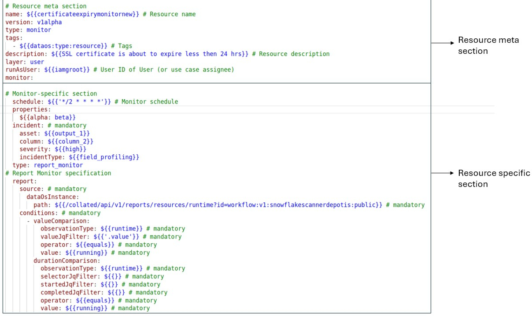Select the path value with snowflakescannerdepotis
Screen dimensions: 532x316
tap(218, 204)
